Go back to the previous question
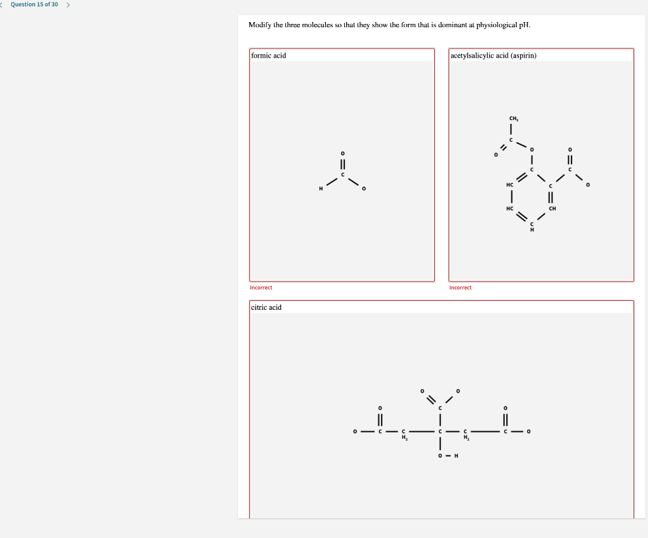Viewport: 648px width, 538px height. pyautogui.click(x=2, y=4)
